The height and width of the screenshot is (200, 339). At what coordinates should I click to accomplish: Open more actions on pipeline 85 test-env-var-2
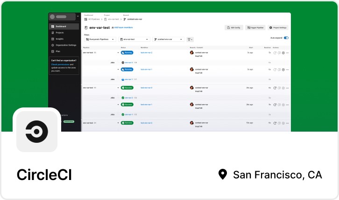[x=287, y=88]
